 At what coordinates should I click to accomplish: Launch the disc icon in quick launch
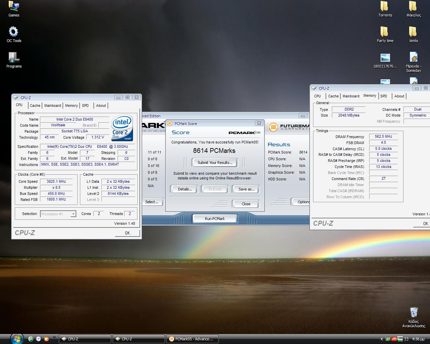coord(38,339)
